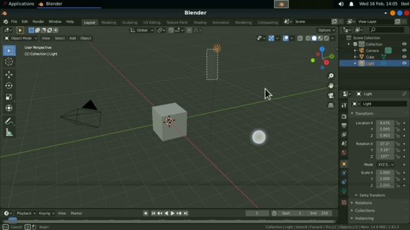Open the Playback popover in timeline

26,213
